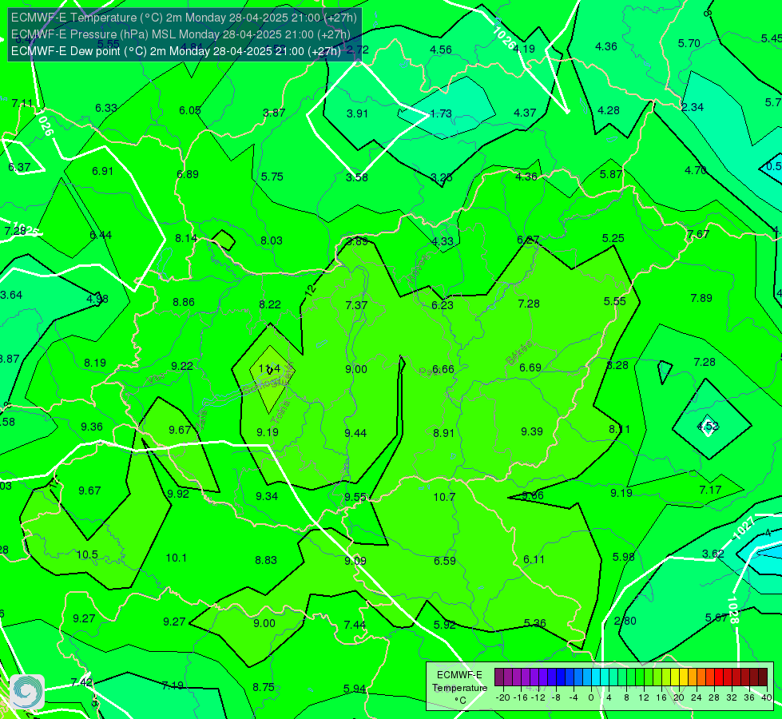Screen dimensions: 782x719
Task: Click the map value '10.5'
Action: click(87, 555)
